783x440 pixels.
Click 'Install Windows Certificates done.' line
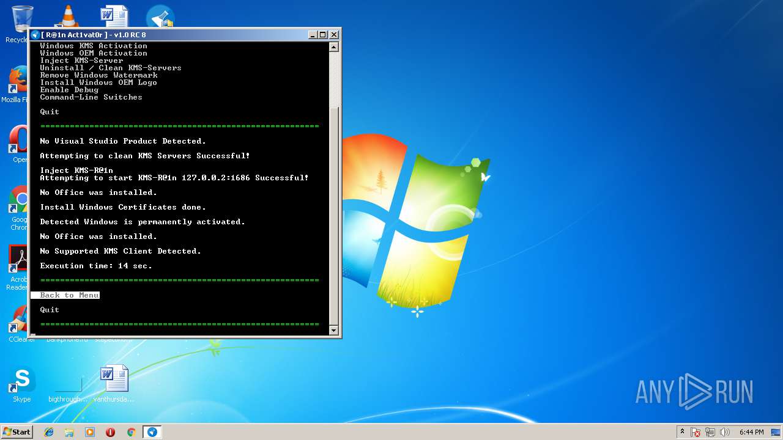(123, 207)
